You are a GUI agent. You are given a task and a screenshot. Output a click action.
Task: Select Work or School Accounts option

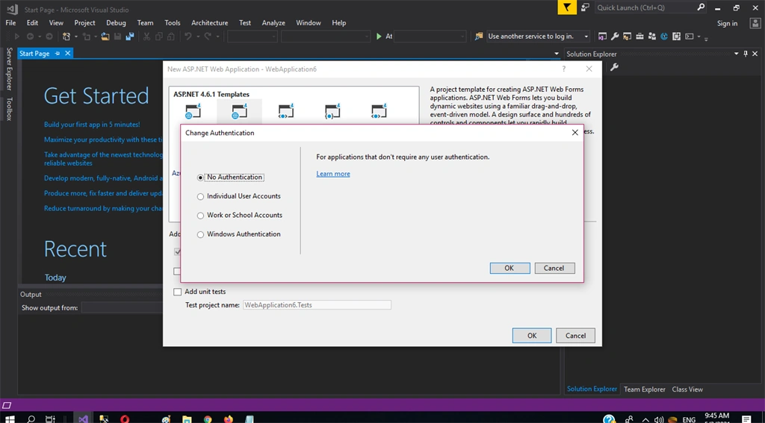(200, 216)
